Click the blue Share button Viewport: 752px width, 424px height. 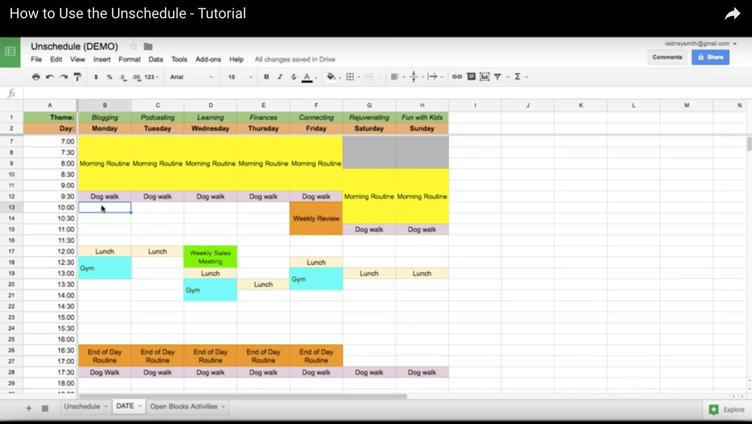[x=710, y=57]
